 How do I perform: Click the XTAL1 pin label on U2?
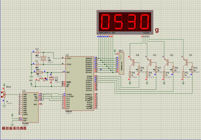click(69, 58)
